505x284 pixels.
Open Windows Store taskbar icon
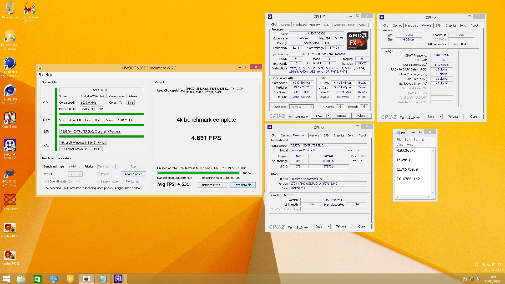coord(37,279)
